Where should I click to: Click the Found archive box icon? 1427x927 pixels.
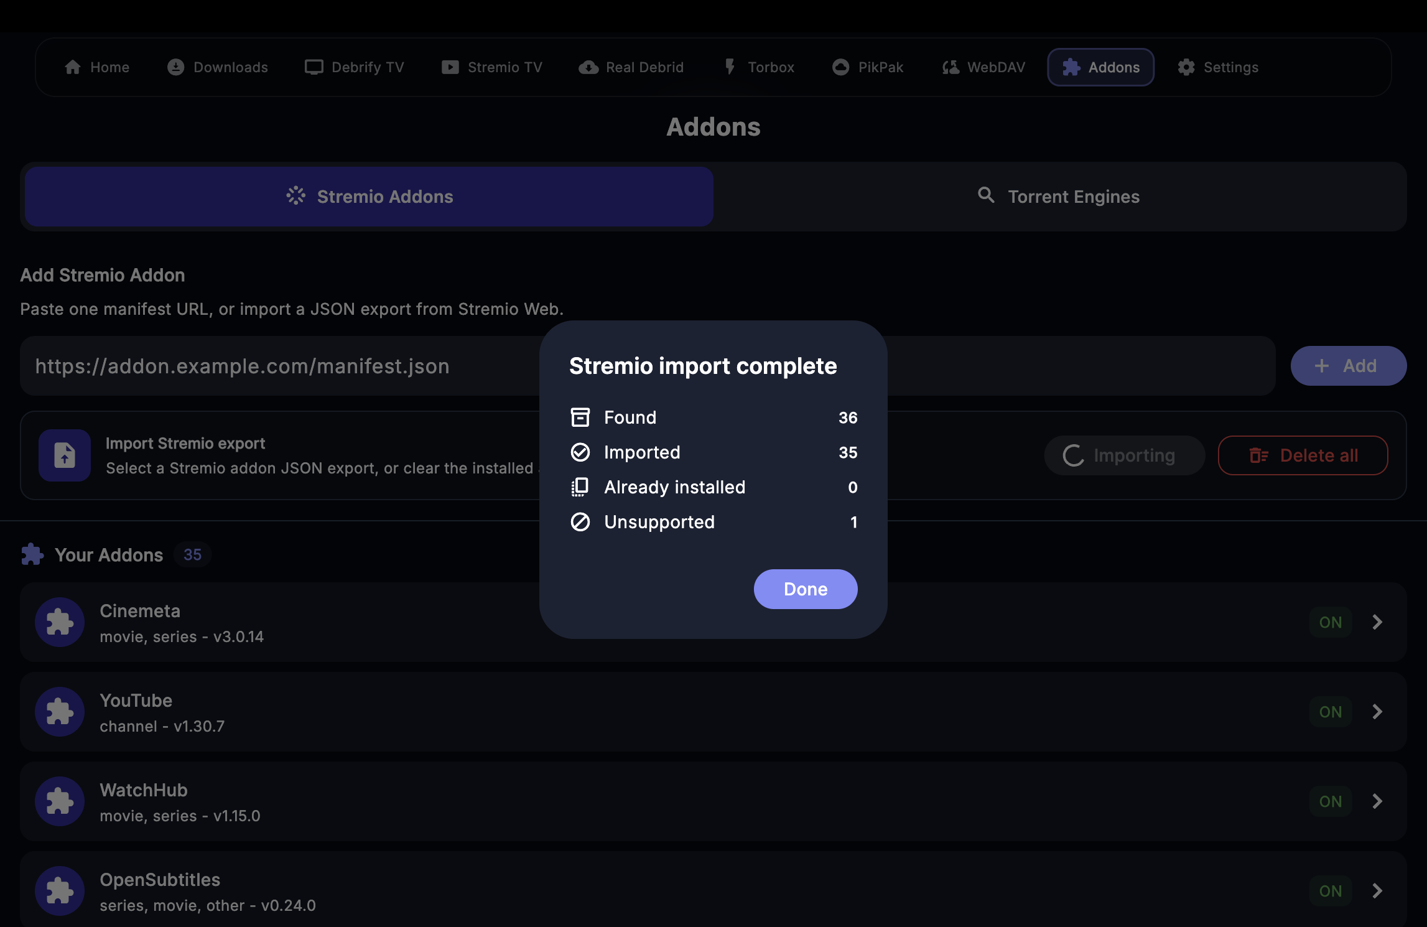[x=580, y=417]
